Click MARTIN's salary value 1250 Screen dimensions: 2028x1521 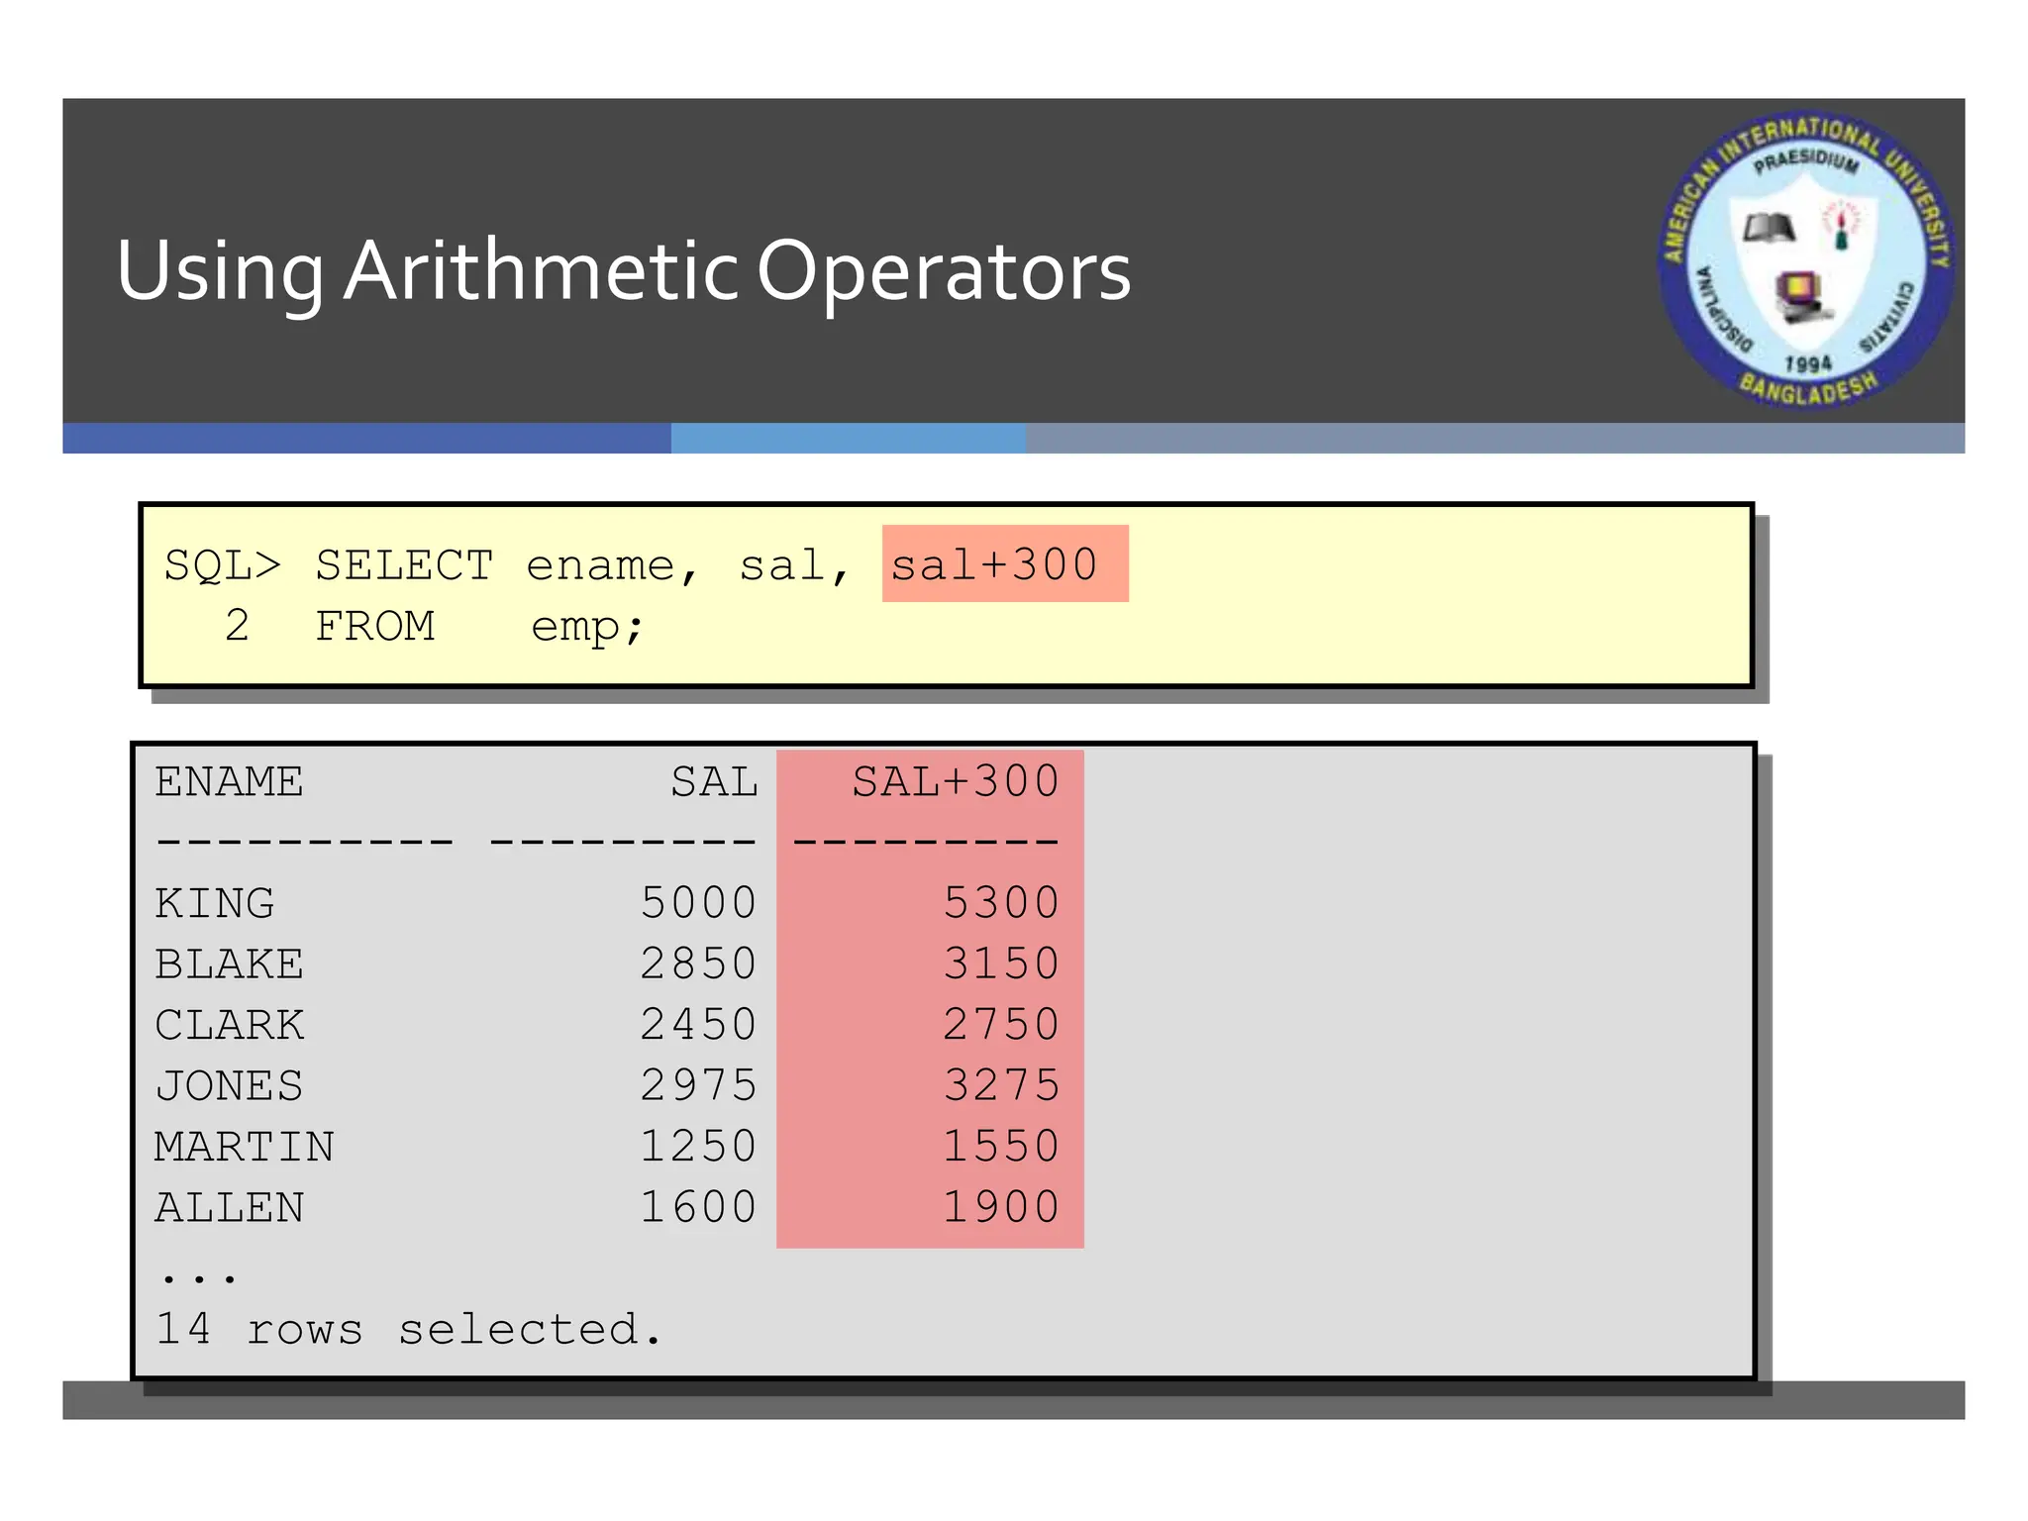pos(698,1147)
